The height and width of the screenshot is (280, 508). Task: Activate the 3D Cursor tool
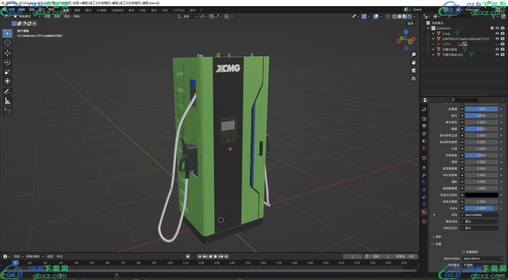coord(7,43)
